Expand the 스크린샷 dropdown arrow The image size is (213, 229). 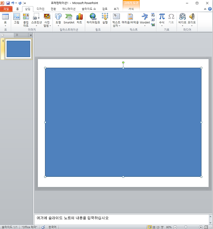(36, 26)
